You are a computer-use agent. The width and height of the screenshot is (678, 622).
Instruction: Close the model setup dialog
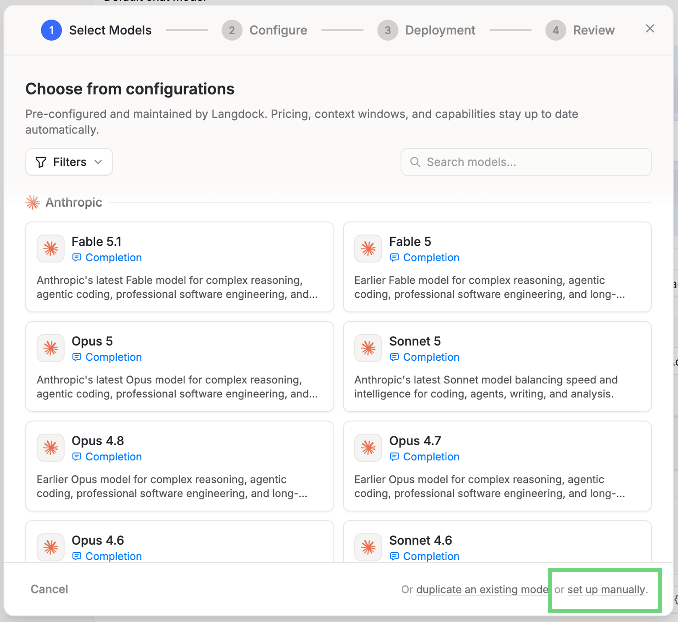pos(650,29)
